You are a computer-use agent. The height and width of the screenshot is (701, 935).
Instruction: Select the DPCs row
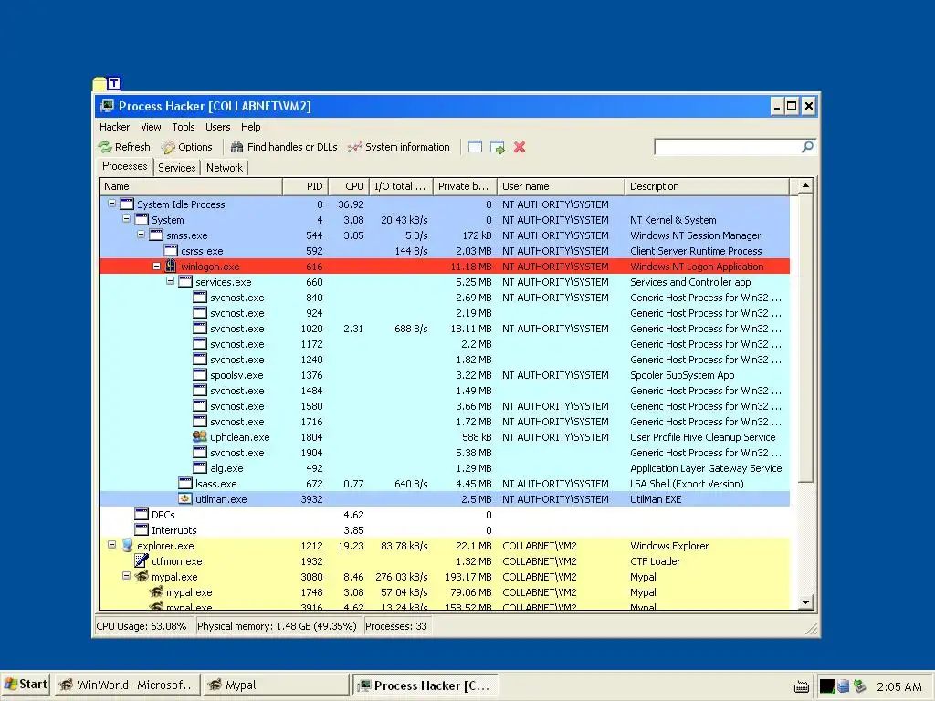click(445, 515)
